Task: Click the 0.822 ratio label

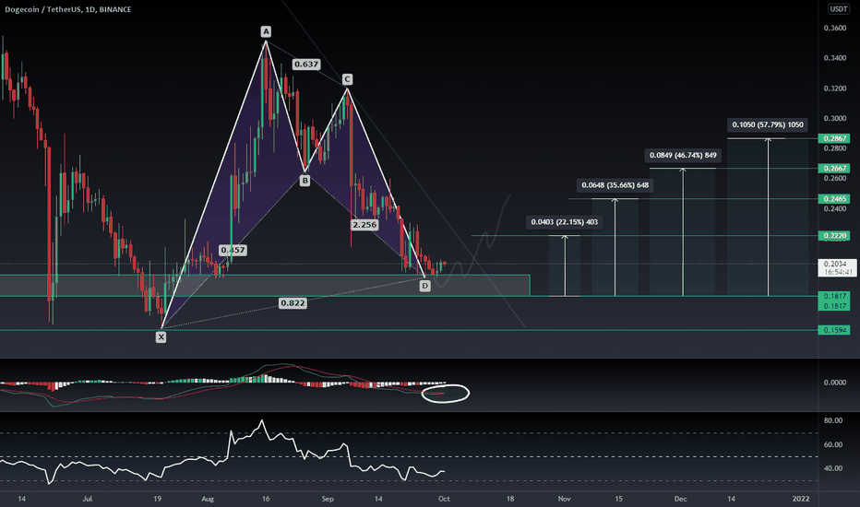Action: pyautogui.click(x=293, y=303)
